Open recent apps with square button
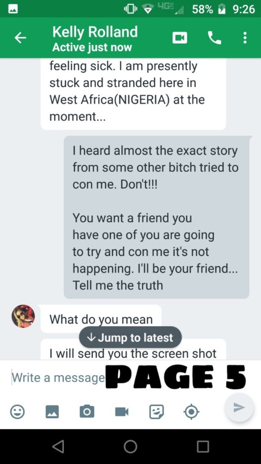Image resolution: width=261 pixels, height=464 pixels. [x=203, y=446]
